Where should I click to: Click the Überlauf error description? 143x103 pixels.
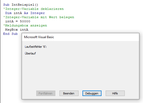(30, 53)
